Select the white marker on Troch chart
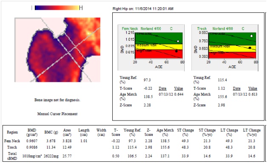The image size is (267, 163). point(252,36)
